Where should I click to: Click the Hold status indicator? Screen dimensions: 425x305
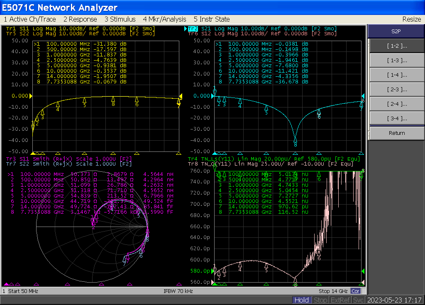coord(301,300)
